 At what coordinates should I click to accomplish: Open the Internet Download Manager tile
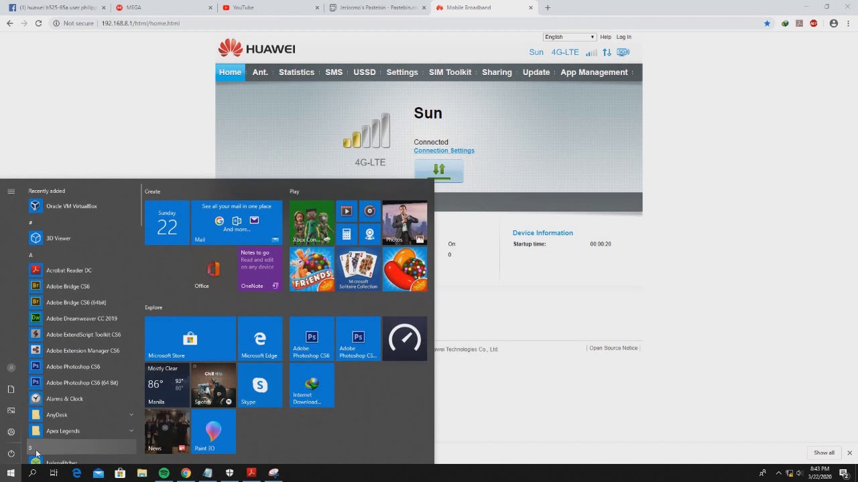(312, 385)
